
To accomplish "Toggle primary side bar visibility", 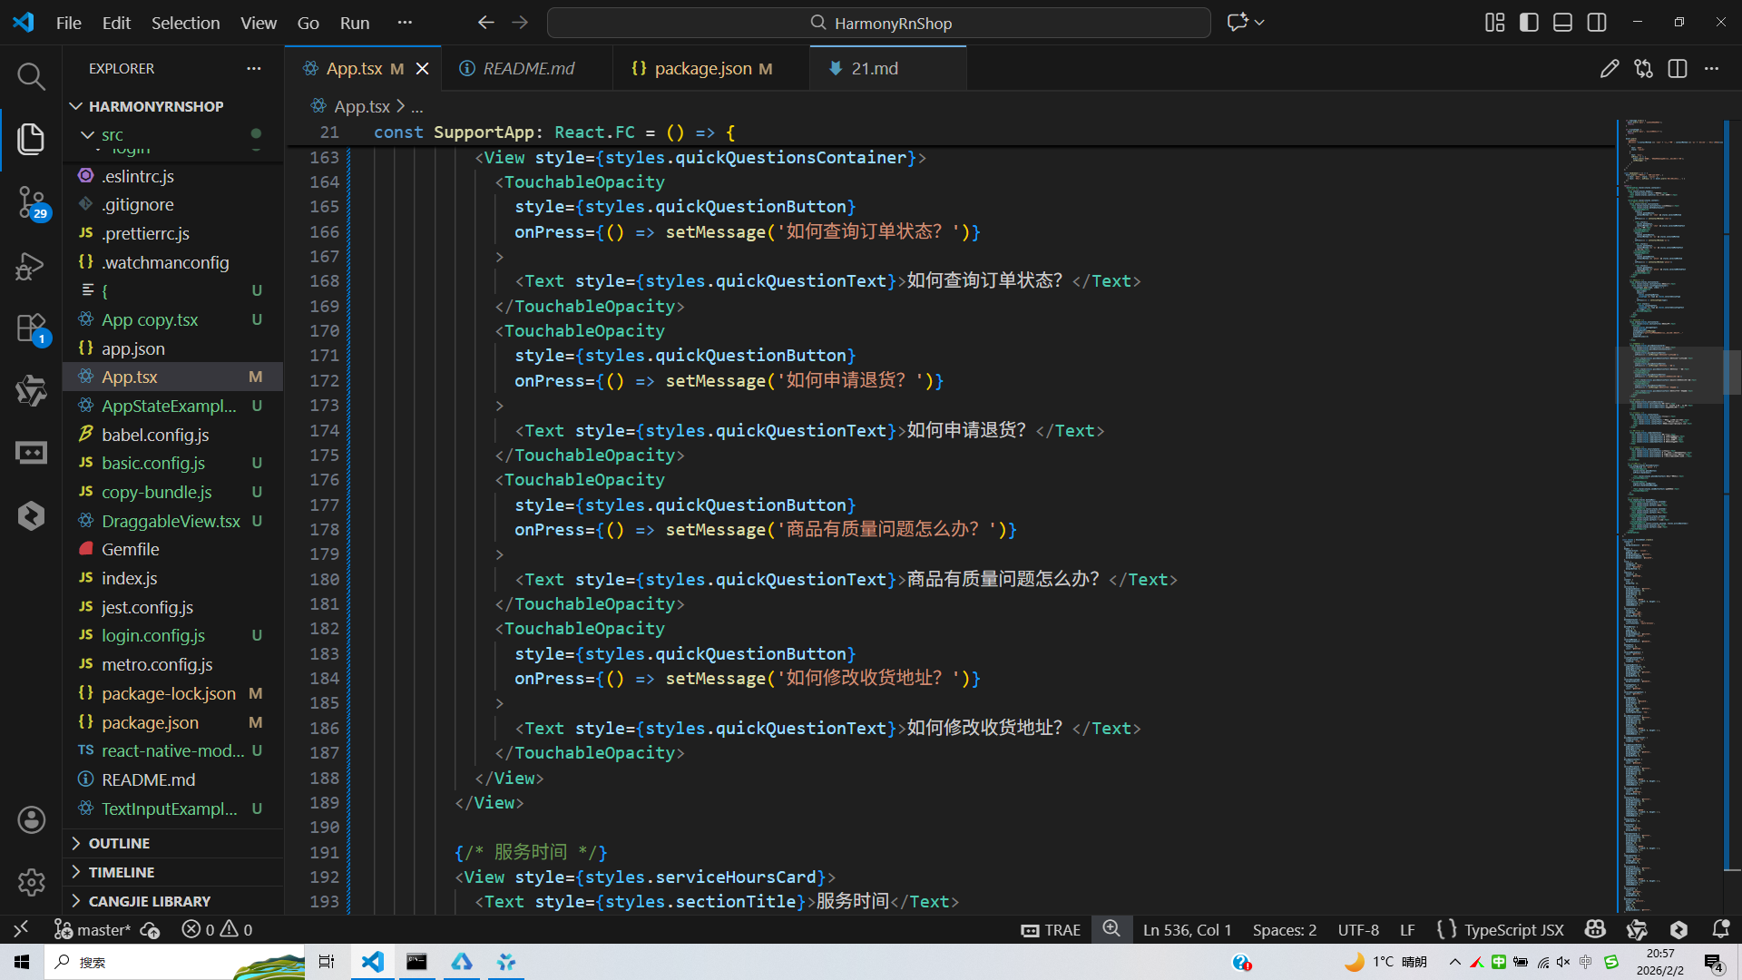I will click(1529, 23).
